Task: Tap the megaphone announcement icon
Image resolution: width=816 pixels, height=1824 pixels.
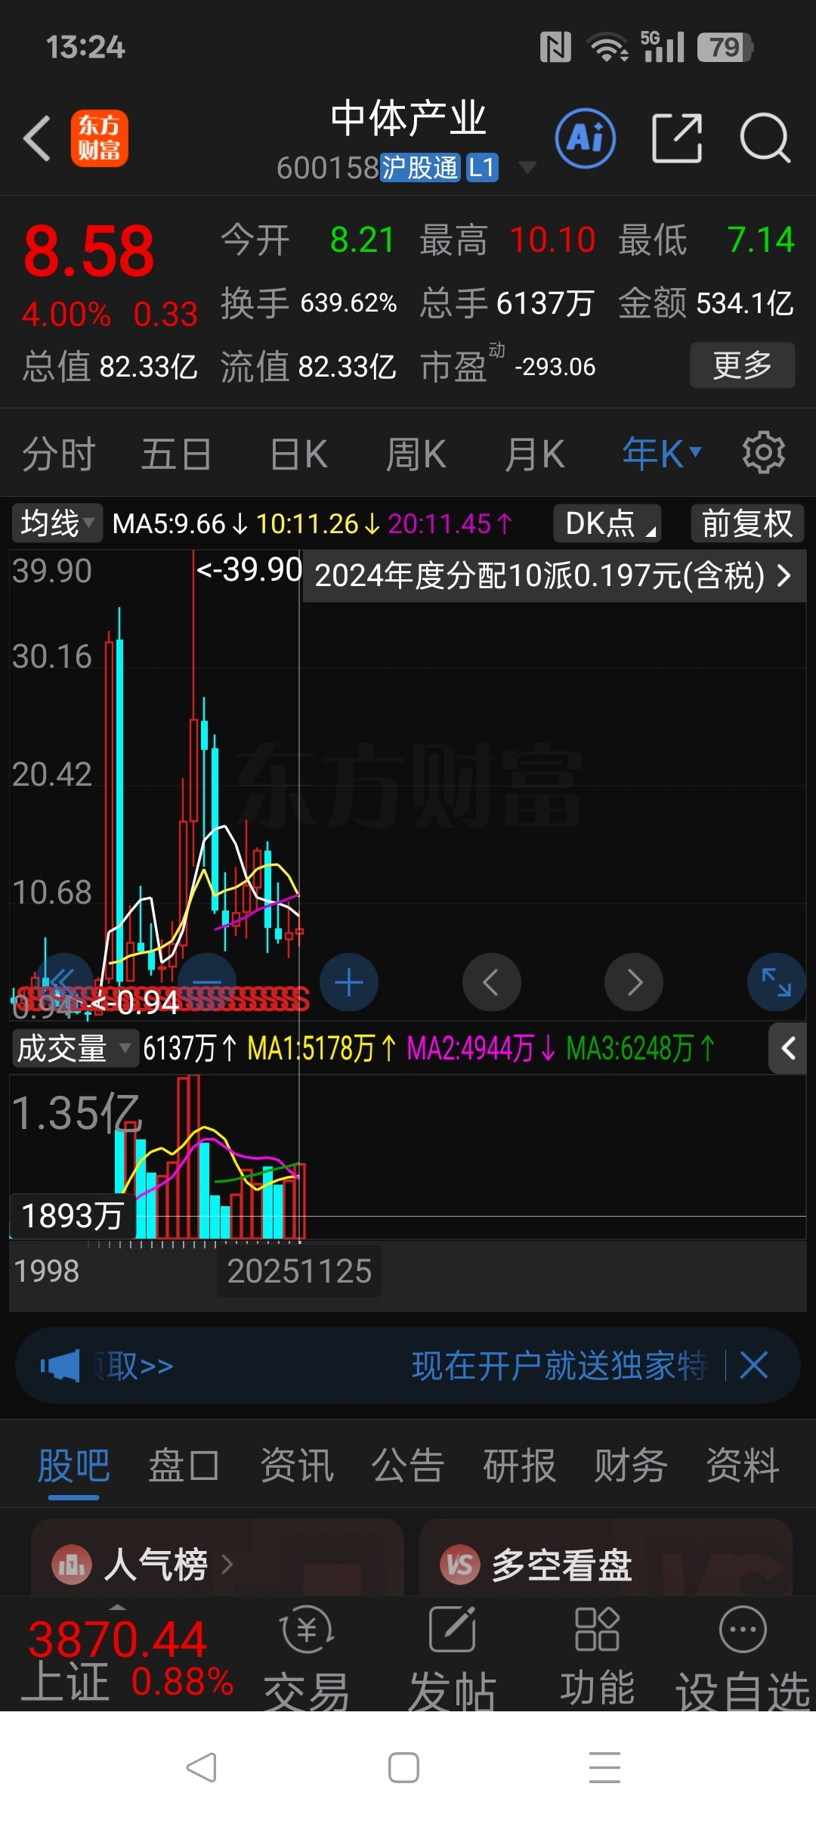Action: coord(60,1366)
